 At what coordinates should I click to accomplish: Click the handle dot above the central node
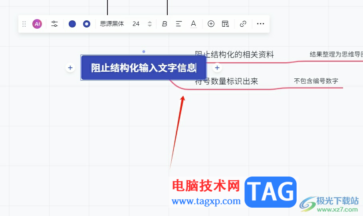[x=144, y=51]
